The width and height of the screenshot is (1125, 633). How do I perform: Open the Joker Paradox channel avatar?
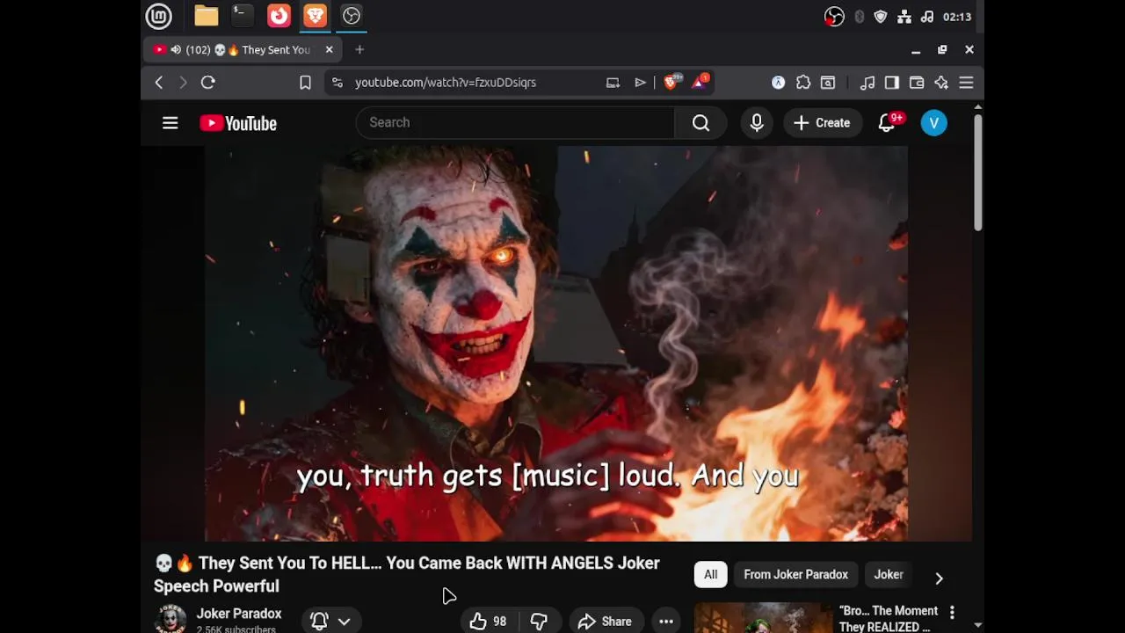171,619
